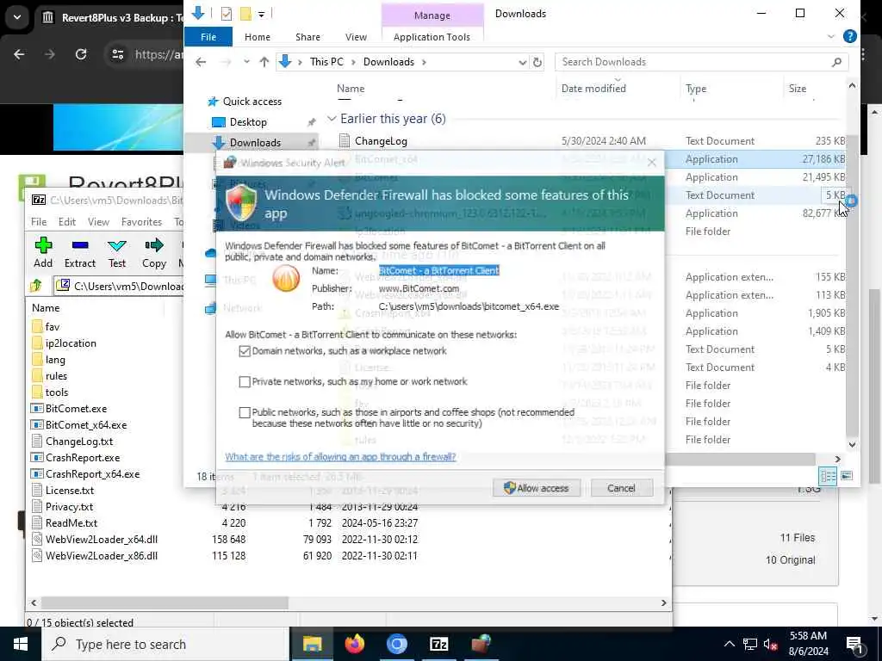Select ChangeLog file in Explorer
This screenshot has width=882, height=661.
(x=381, y=141)
